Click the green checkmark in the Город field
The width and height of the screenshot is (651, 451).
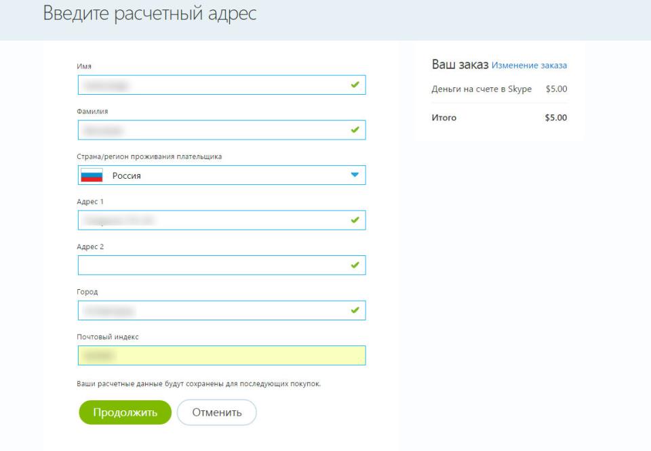(354, 310)
